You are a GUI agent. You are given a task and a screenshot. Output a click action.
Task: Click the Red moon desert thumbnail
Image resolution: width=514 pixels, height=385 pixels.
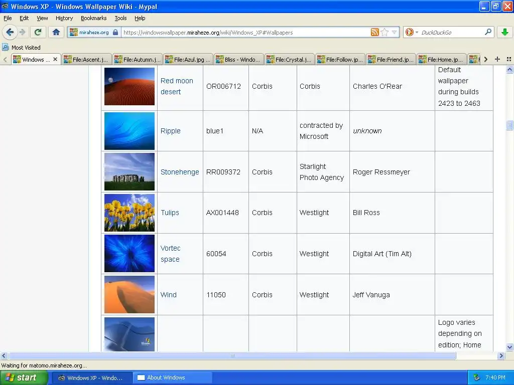[130, 86]
